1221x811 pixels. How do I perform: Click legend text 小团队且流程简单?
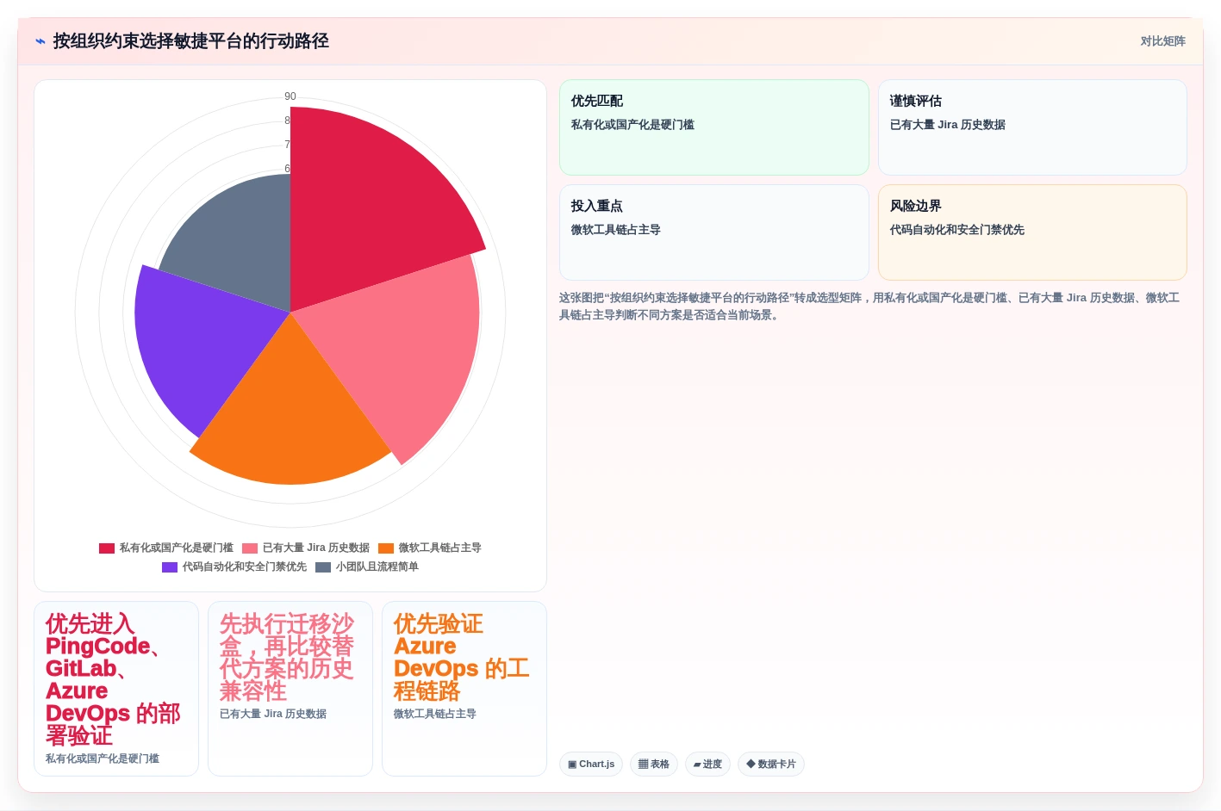click(x=377, y=566)
